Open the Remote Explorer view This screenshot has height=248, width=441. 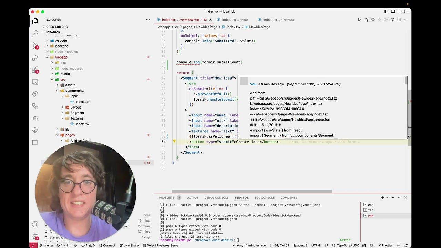tap(35, 82)
